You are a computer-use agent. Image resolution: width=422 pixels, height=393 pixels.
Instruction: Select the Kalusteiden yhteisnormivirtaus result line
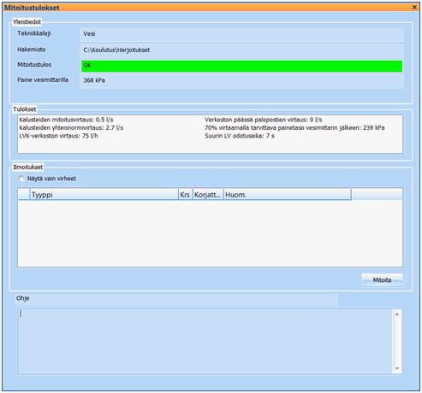coord(71,127)
